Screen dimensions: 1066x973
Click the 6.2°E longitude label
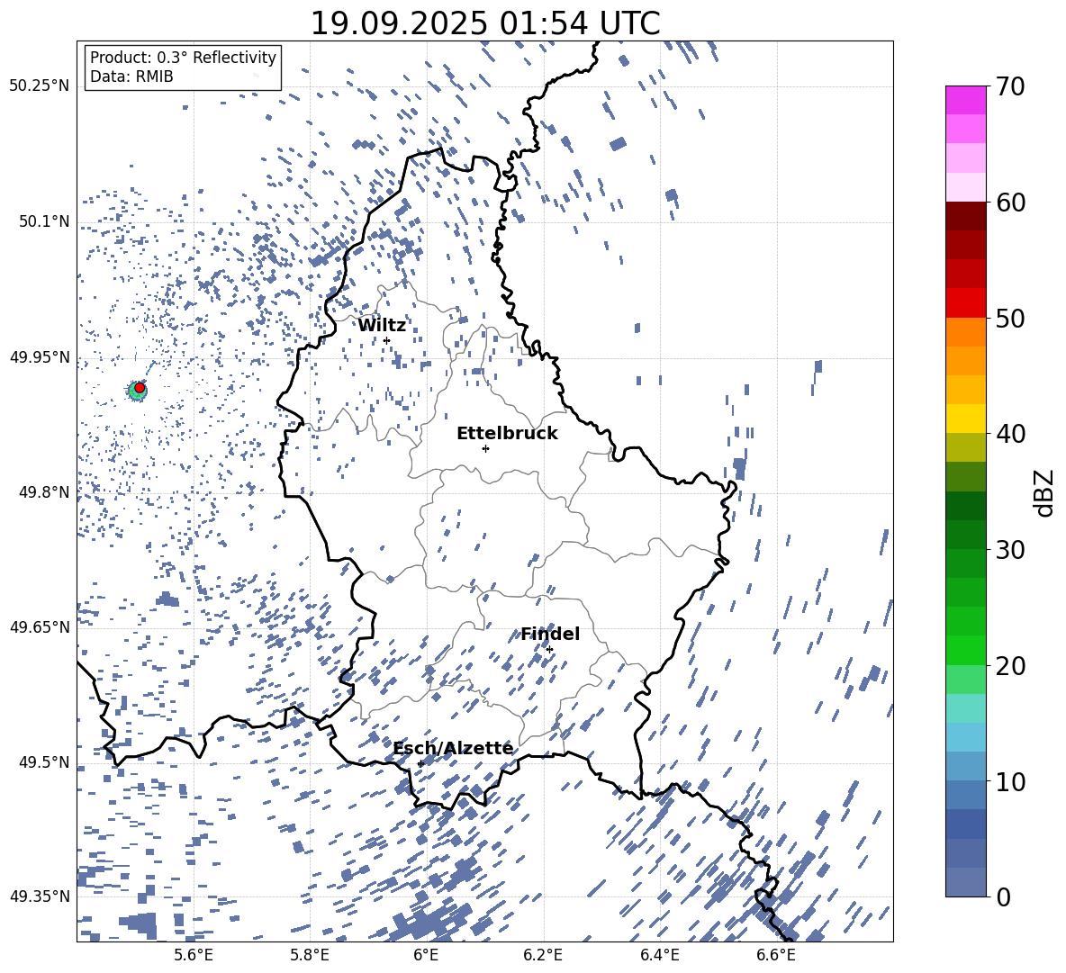543,955
